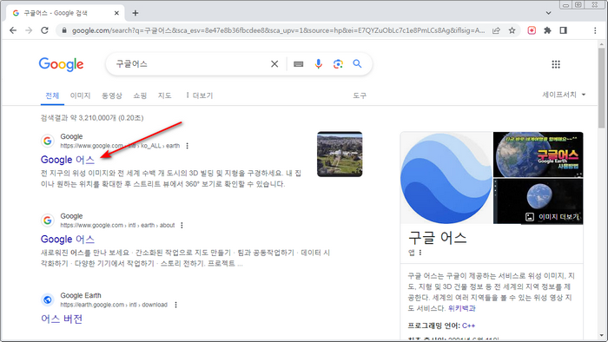
Task: Close the 구글어스 Google 검색 tab
Action: (116, 13)
